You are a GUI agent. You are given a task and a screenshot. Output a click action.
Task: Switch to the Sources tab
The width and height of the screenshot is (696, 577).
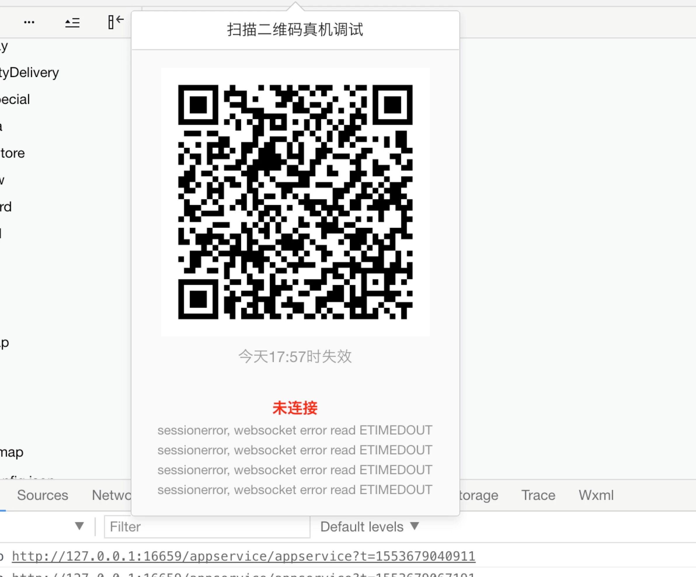click(42, 495)
